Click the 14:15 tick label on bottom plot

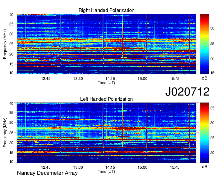[110, 167]
